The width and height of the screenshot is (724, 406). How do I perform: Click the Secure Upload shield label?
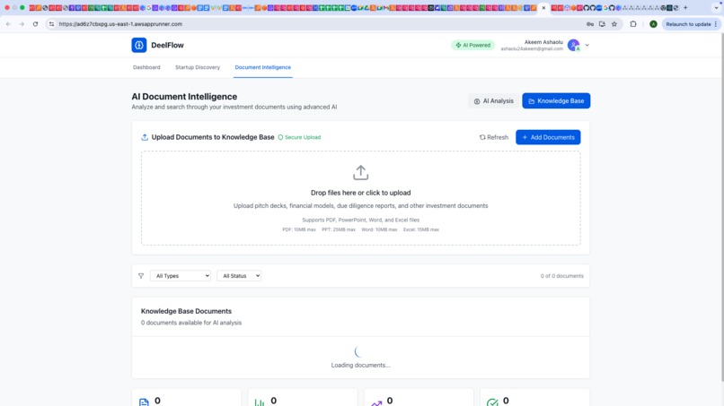pos(299,137)
